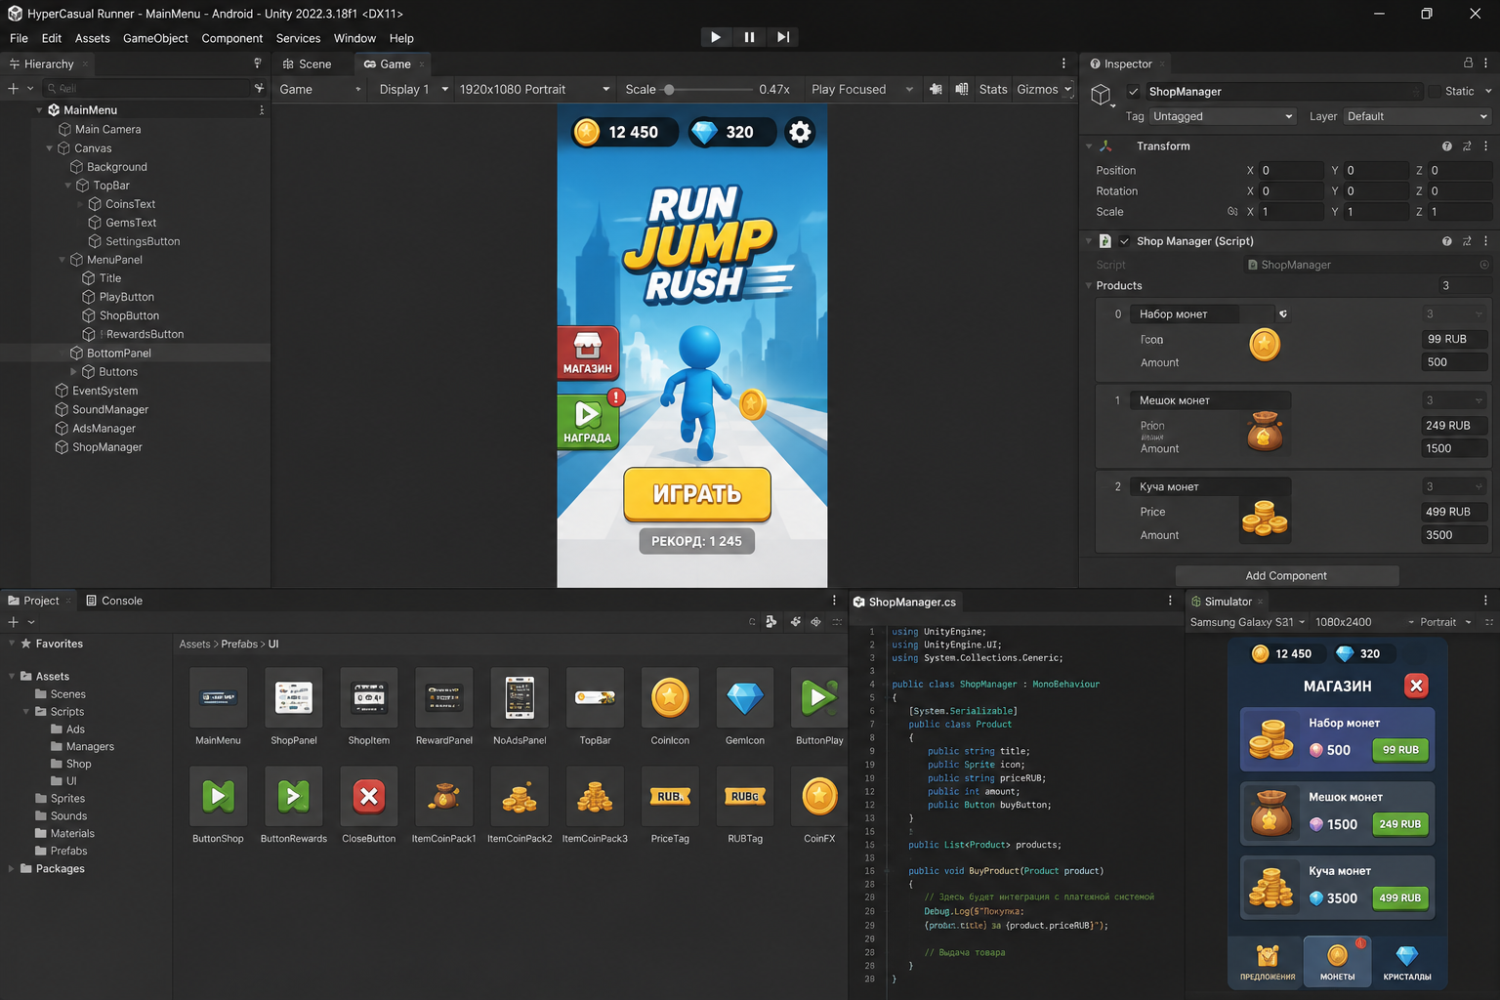1500x1000 pixels.
Task: Switch to the Console tab
Action: click(x=114, y=601)
